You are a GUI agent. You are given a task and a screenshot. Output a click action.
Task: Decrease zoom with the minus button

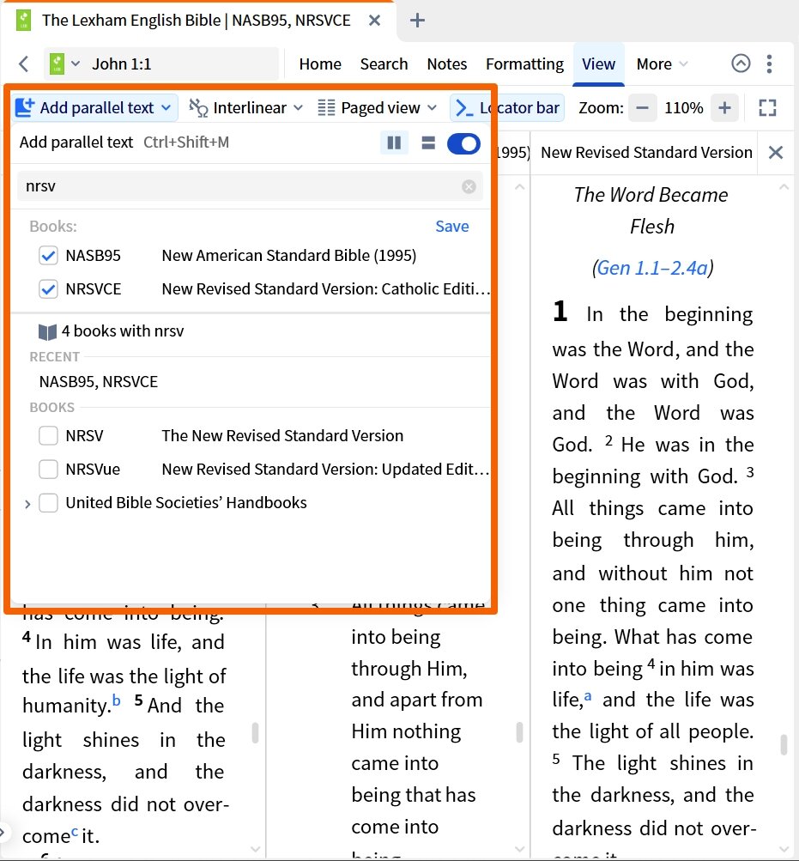click(x=643, y=107)
